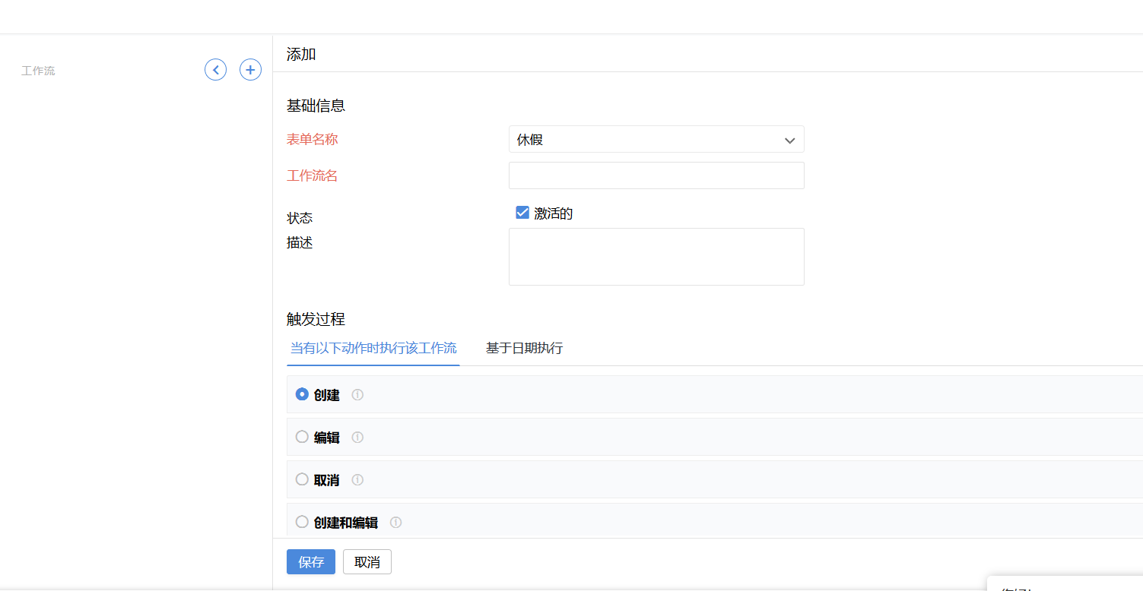The width and height of the screenshot is (1143, 591).
Task: Choose the 取消 trigger radio button
Action: (x=302, y=479)
